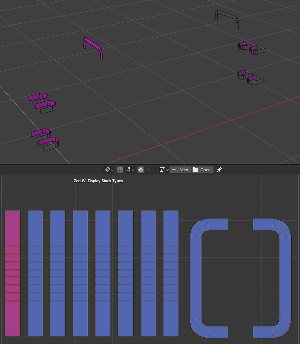This screenshot has width=300, height=344.
Task: Click the Open image button
Action: tap(202, 170)
